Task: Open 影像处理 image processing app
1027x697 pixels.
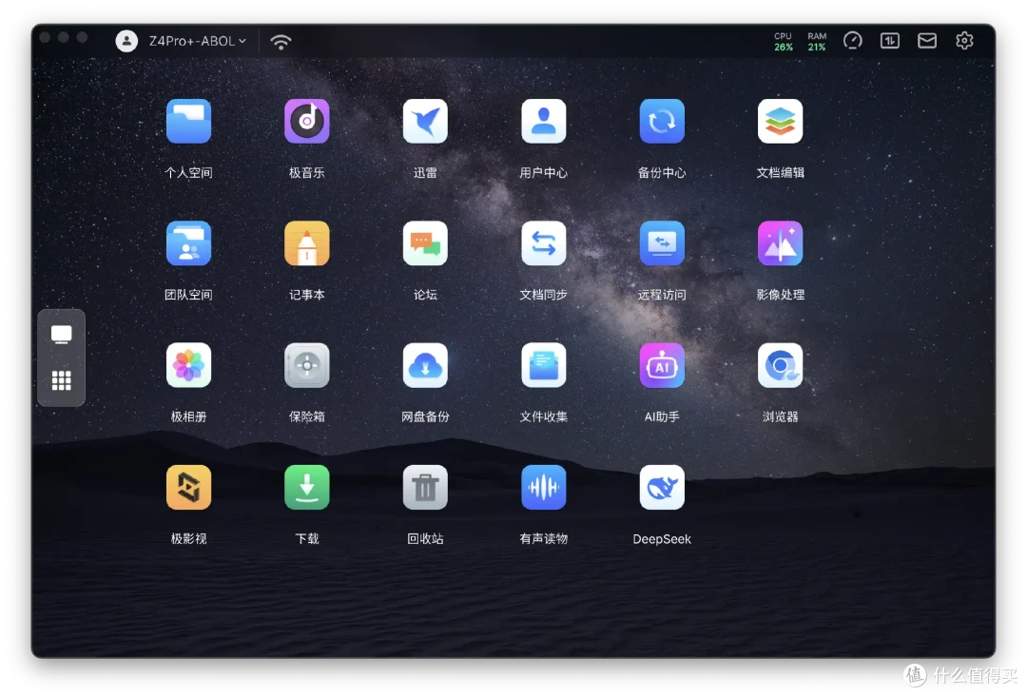Action: [780, 243]
